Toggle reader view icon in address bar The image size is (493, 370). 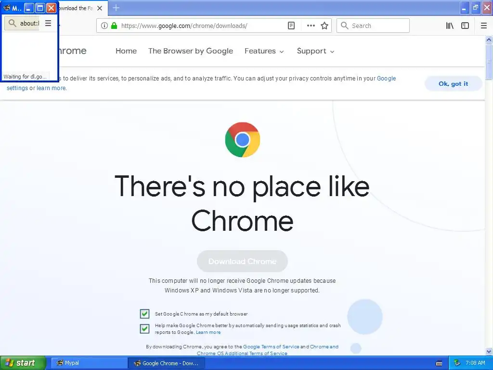click(291, 26)
